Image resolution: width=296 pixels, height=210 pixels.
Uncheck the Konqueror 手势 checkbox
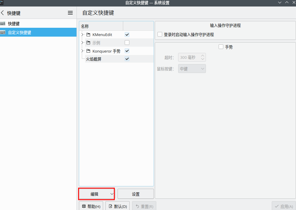pyautogui.click(x=127, y=51)
